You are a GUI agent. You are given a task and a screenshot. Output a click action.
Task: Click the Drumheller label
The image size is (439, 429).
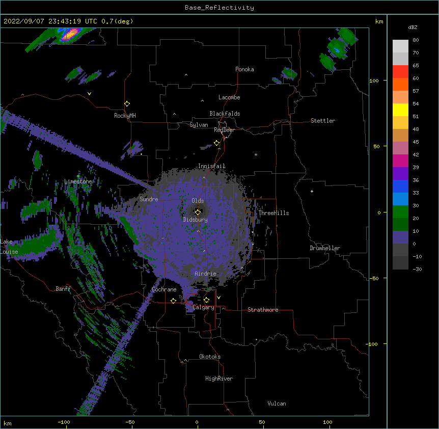(x=325, y=248)
